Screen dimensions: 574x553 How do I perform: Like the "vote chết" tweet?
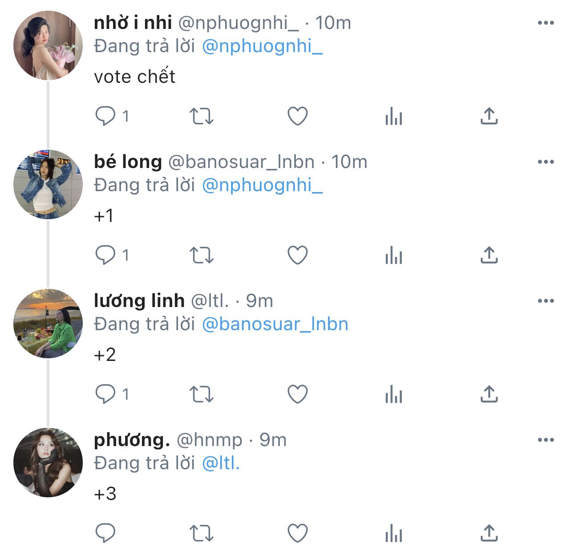[x=297, y=116]
